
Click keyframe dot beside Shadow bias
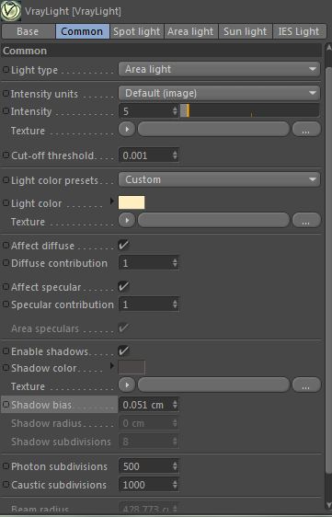pos(6,404)
